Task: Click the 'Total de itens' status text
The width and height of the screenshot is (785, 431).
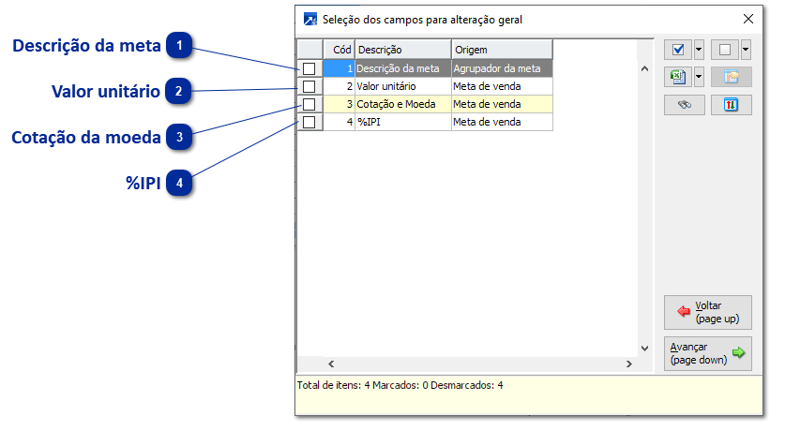Action: (x=400, y=385)
